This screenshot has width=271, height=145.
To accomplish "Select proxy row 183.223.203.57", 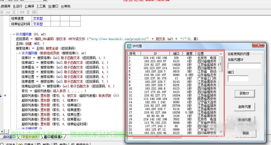I will coord(173,61).
